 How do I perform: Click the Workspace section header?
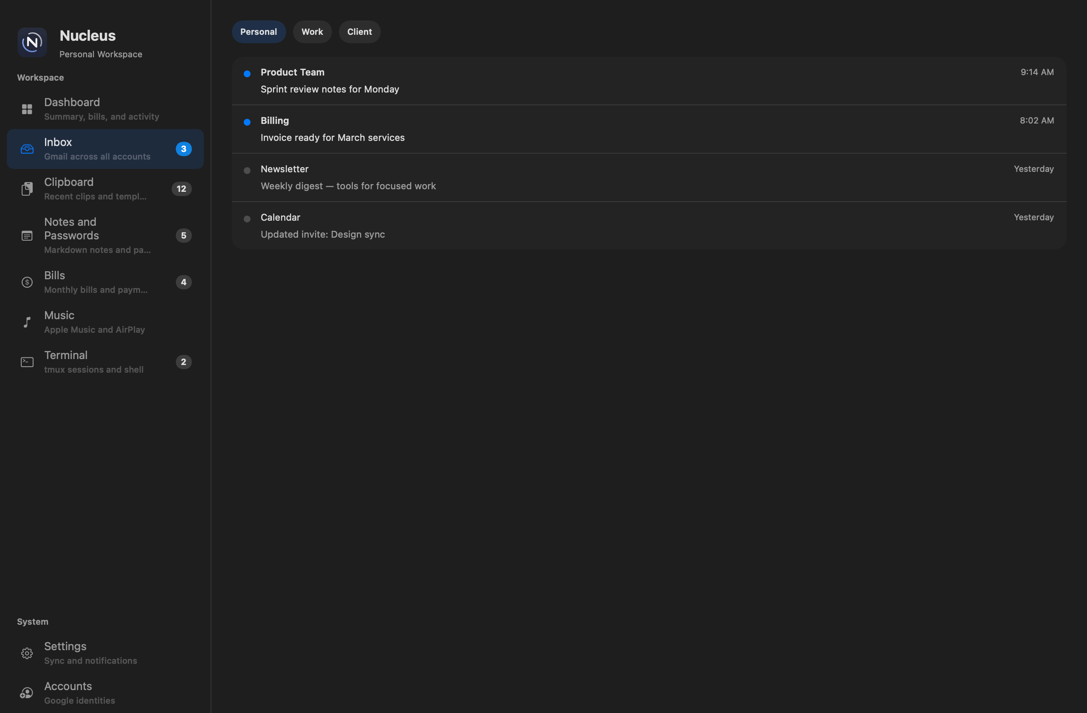pos(41,78)
